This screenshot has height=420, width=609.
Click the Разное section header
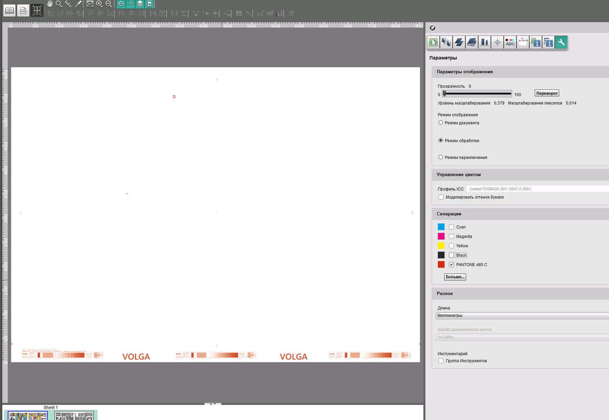(520, 294)
